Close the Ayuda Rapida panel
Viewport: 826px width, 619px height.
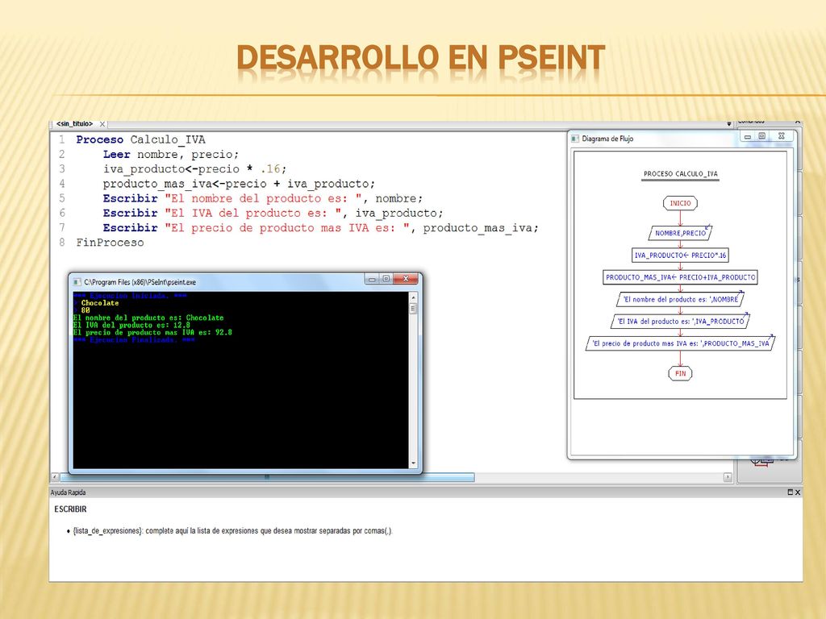click(798, 492)
